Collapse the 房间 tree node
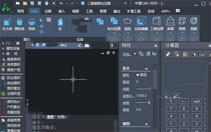The height and width of the screenshot is (132, 211). coord(3,54)
